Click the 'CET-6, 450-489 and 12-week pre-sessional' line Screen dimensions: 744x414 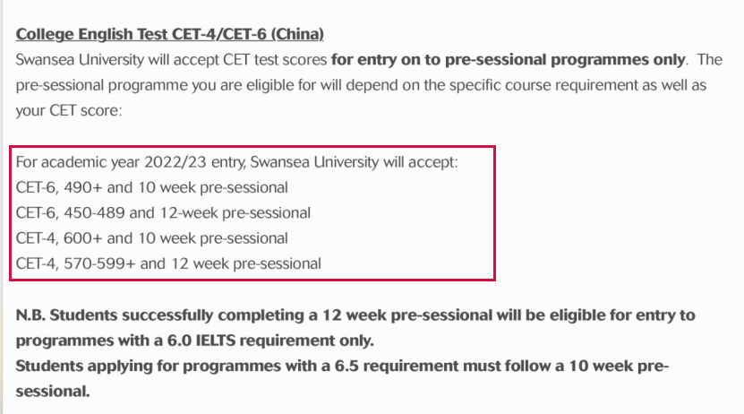(x=163, y=212)
